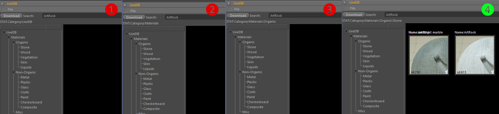Screen dimensions: 499x114
Task: Collapse the Organic node in window 2
Action: coord(136,44)
